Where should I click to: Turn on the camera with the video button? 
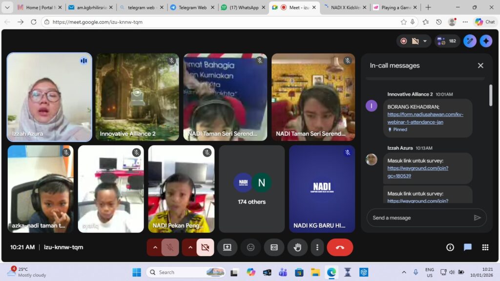(x=205, y=247)
